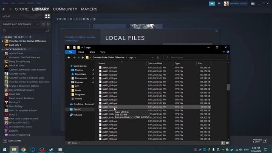The height and width of the screenshot is (153, 272).
Task: Open the View ribbon tab in Explorer
Action: [x=103, y=52]
